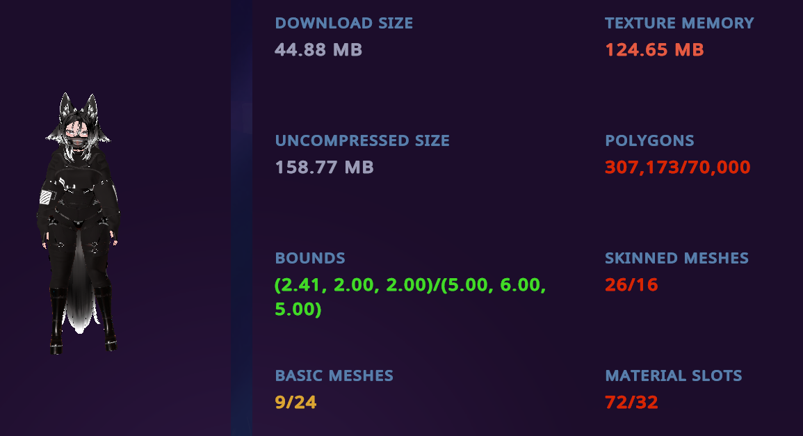Click the avatar's black boots
This screenshot has width=803, height=436.
pyautogui.click(x=83, y=320)
